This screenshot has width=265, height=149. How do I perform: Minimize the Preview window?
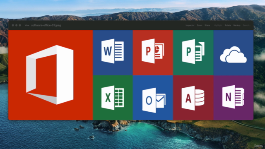17,25
